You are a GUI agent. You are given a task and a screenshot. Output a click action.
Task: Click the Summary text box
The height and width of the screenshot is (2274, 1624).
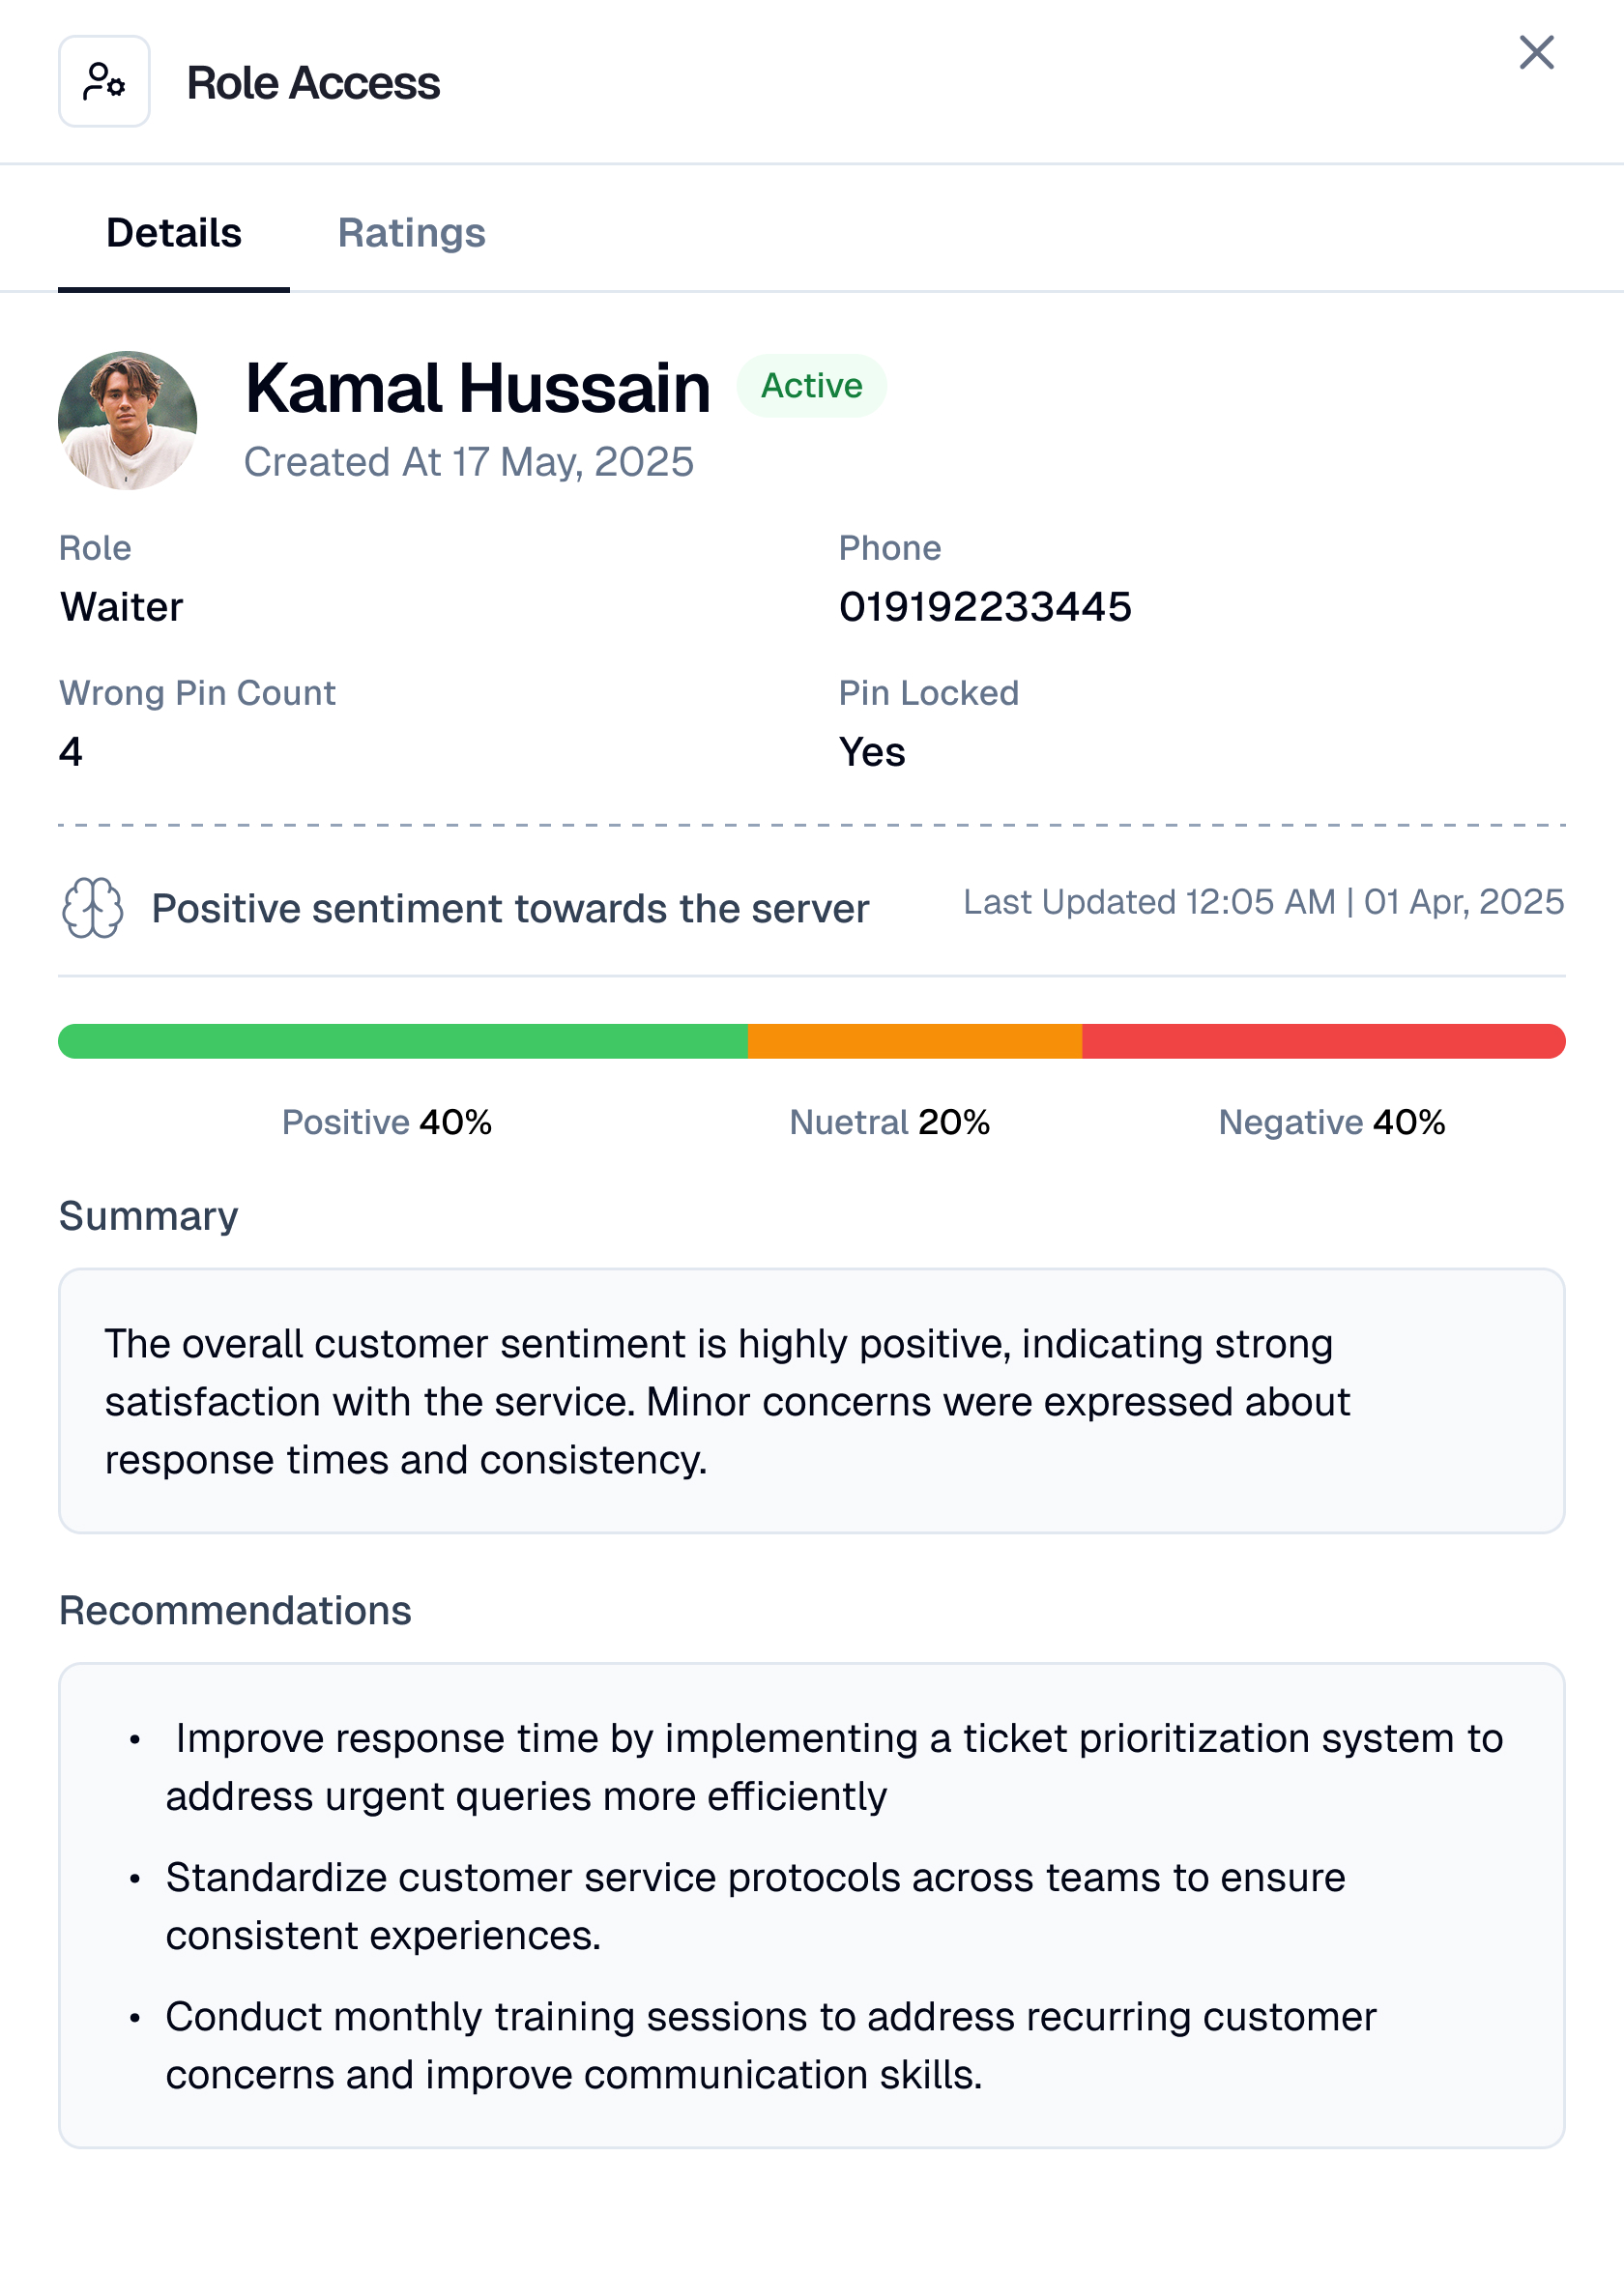pyautogui.click(x=811, y=1400)
